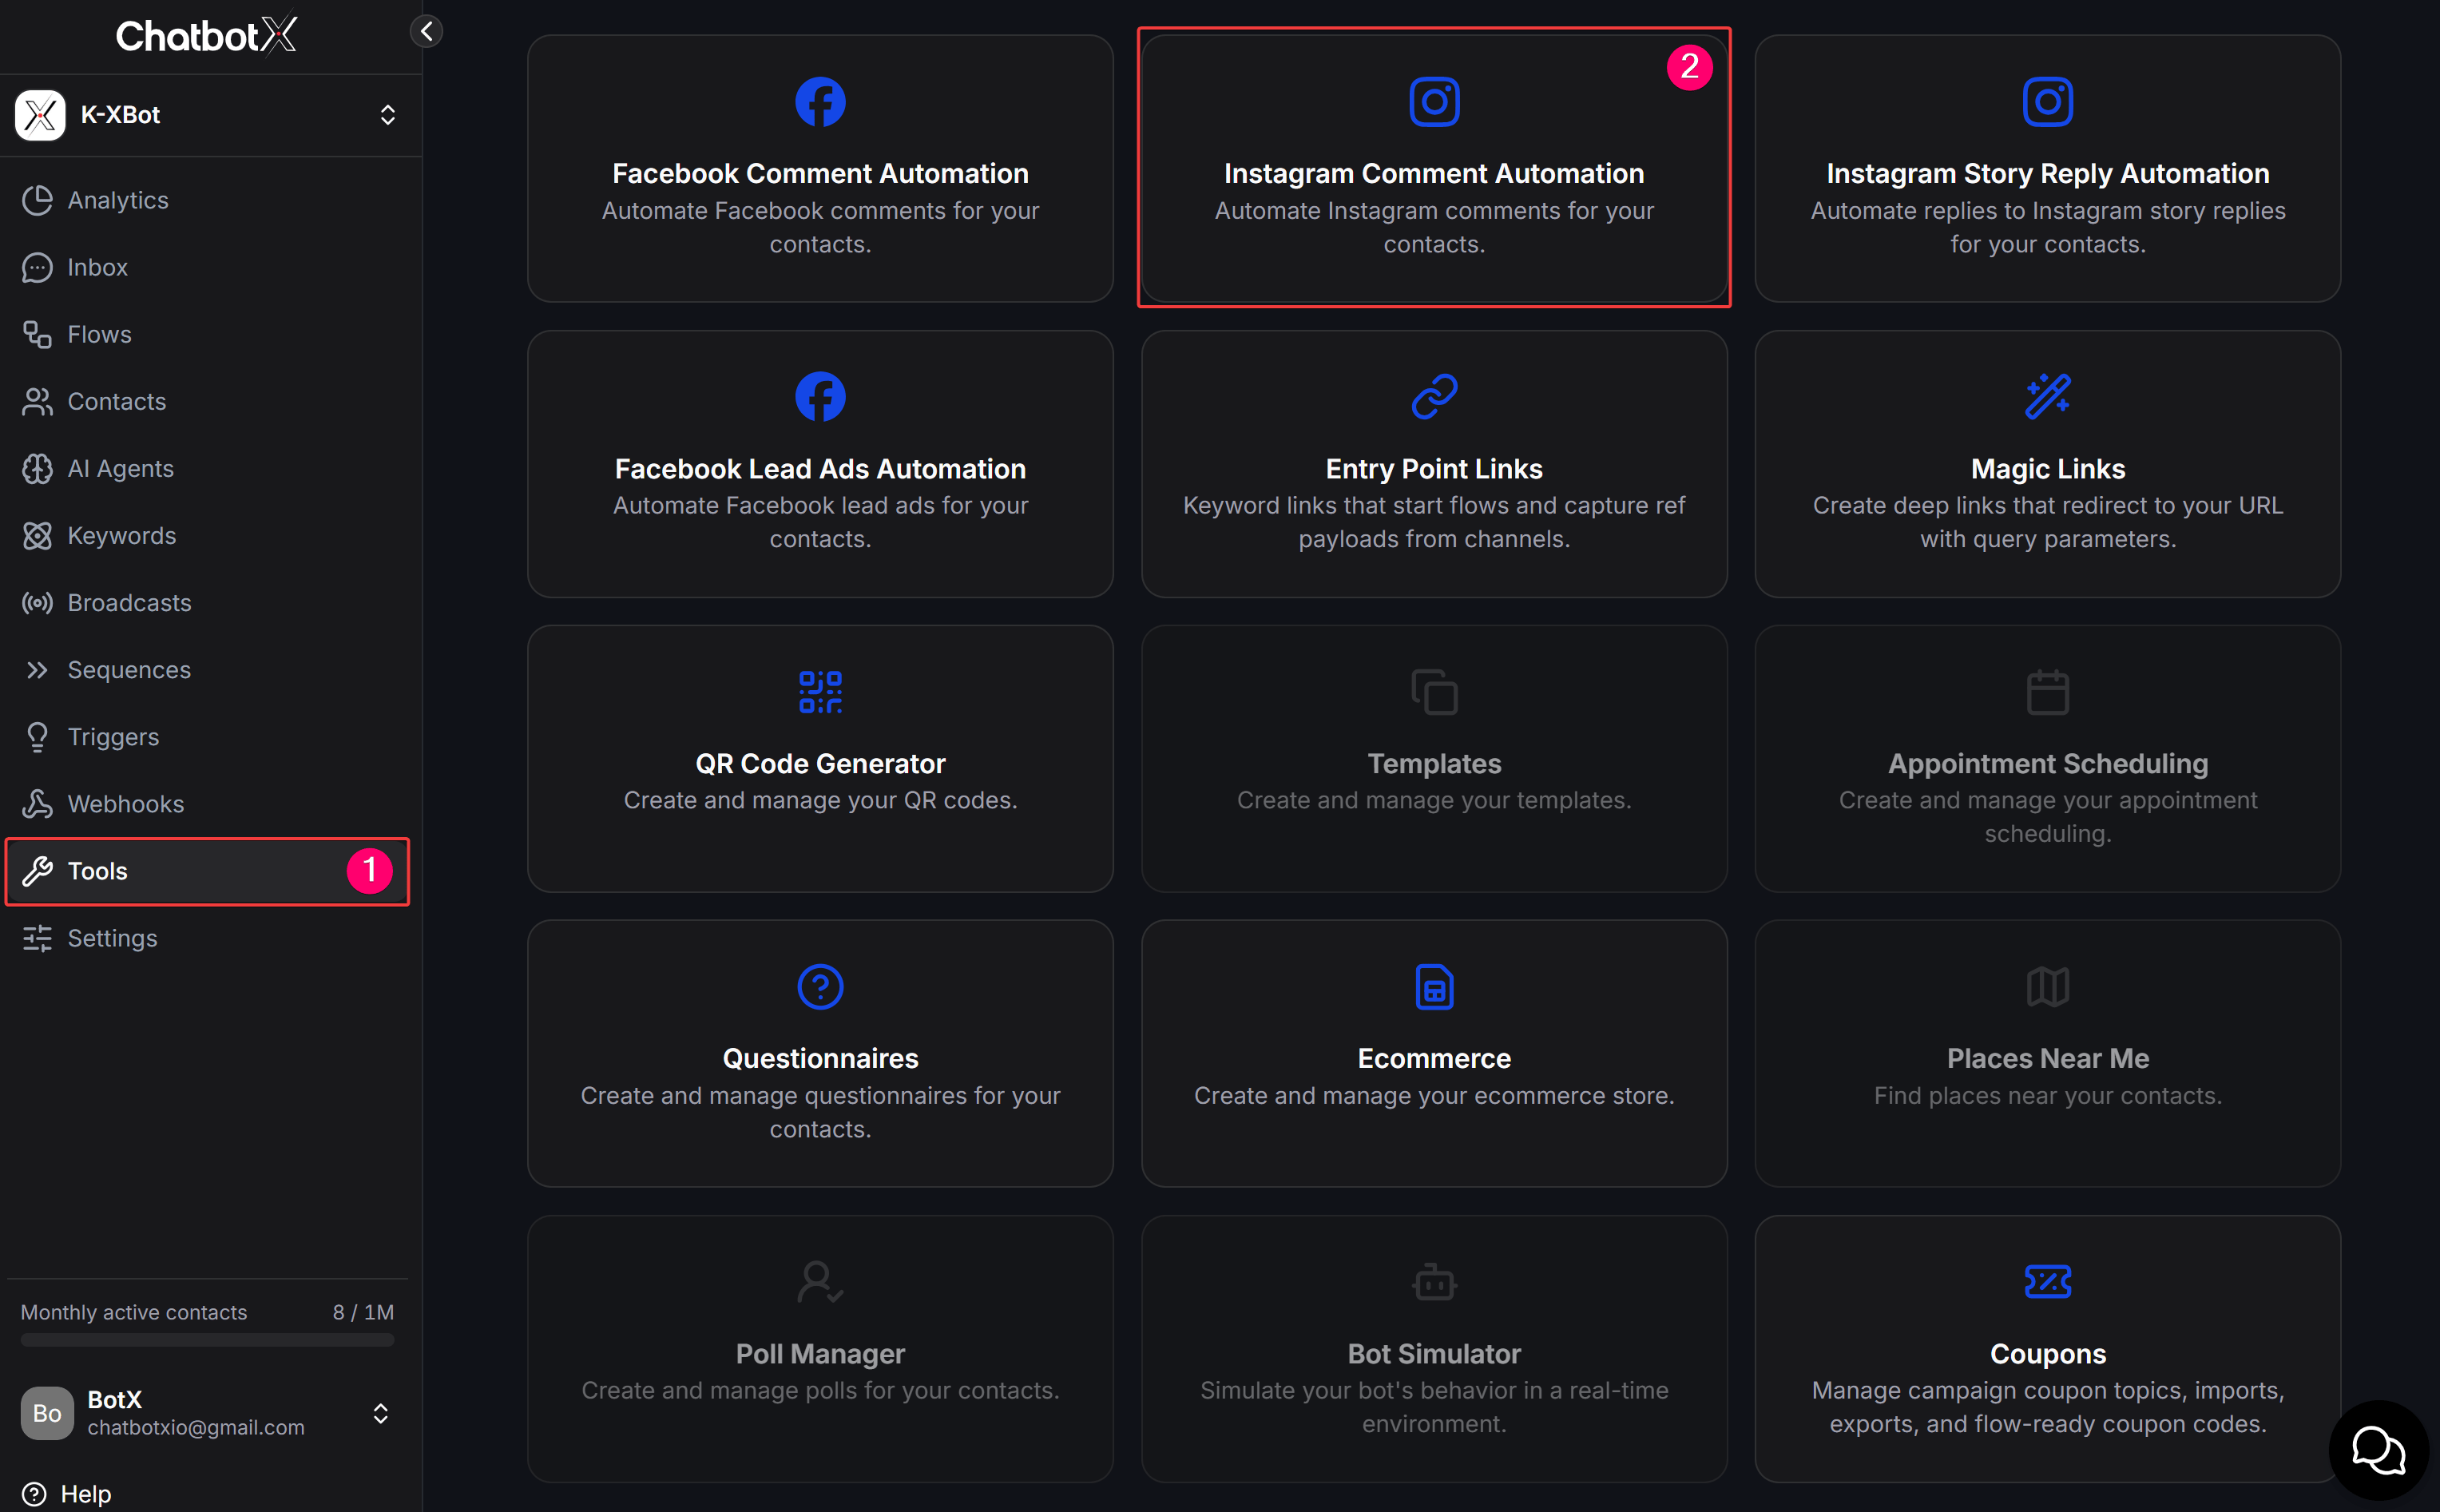Click the Instagram icon on Comment Automation card
Image resolution: width=2440 pixels, height=1512 pixels.
(1434, 101)
